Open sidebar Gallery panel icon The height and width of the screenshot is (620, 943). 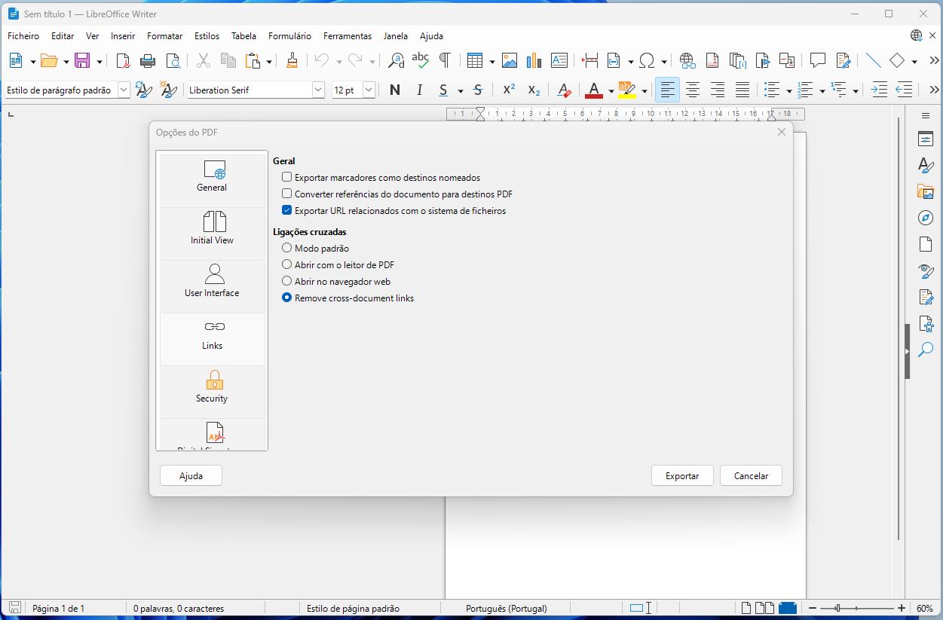coord(925,191)
